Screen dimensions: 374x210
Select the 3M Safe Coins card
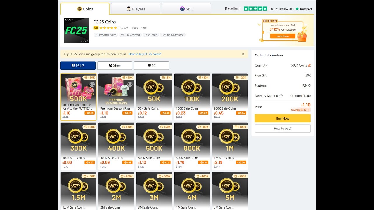[x=154, y=191]
